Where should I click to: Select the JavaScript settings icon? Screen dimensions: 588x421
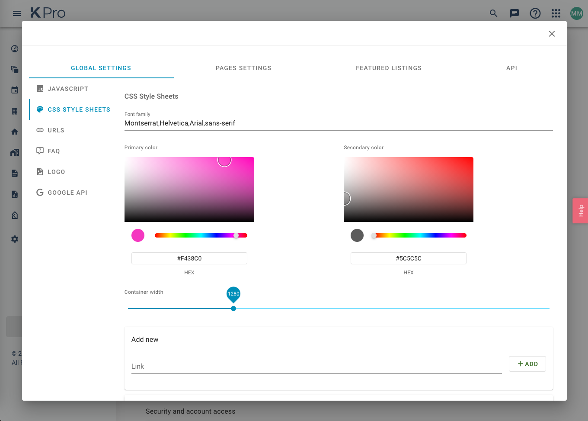click(x=40, y=89)
